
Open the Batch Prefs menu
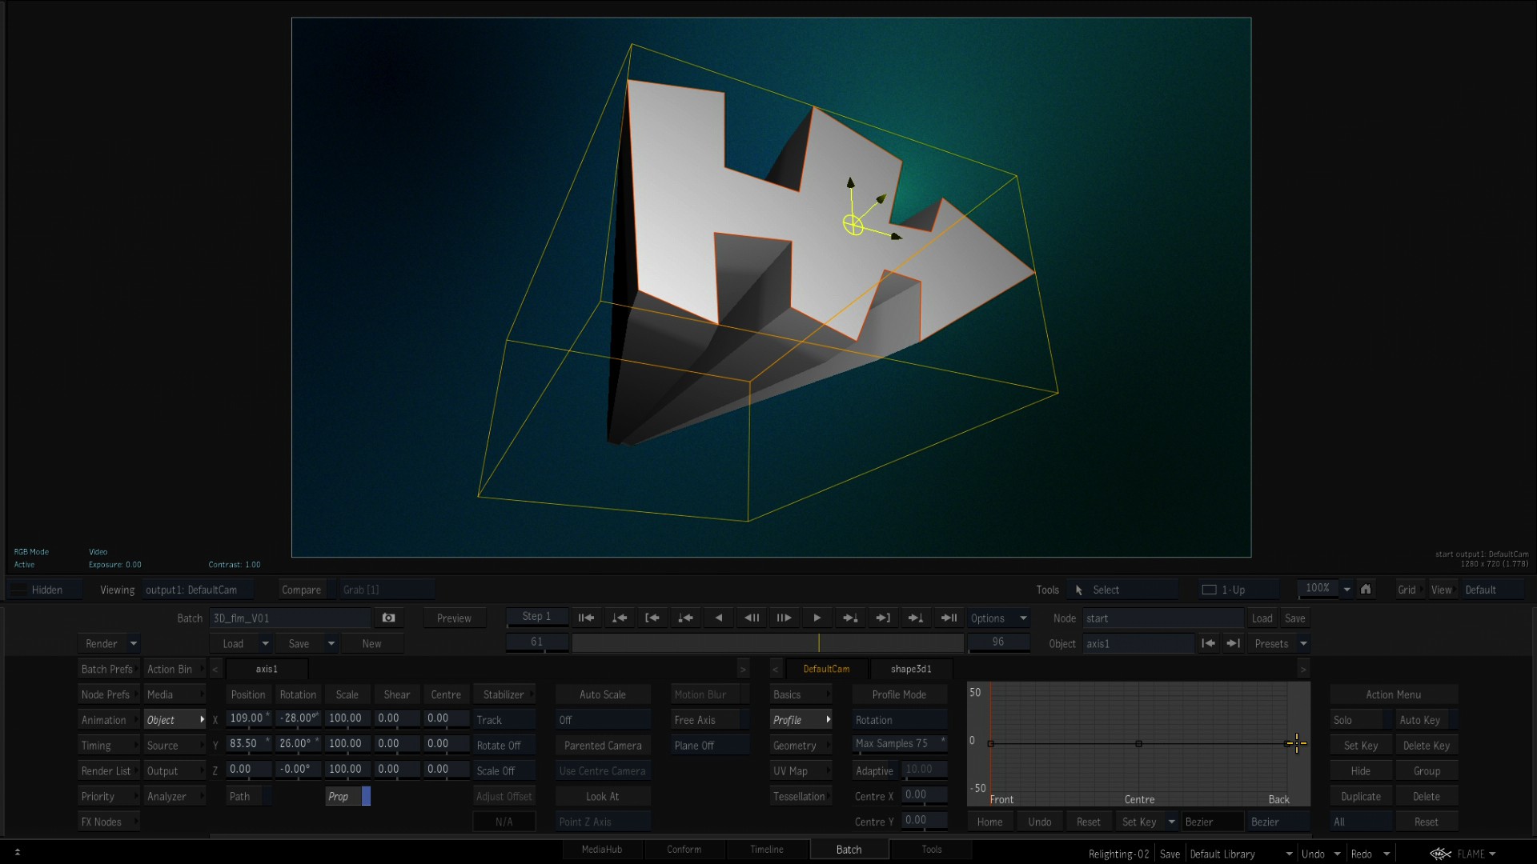108,669
